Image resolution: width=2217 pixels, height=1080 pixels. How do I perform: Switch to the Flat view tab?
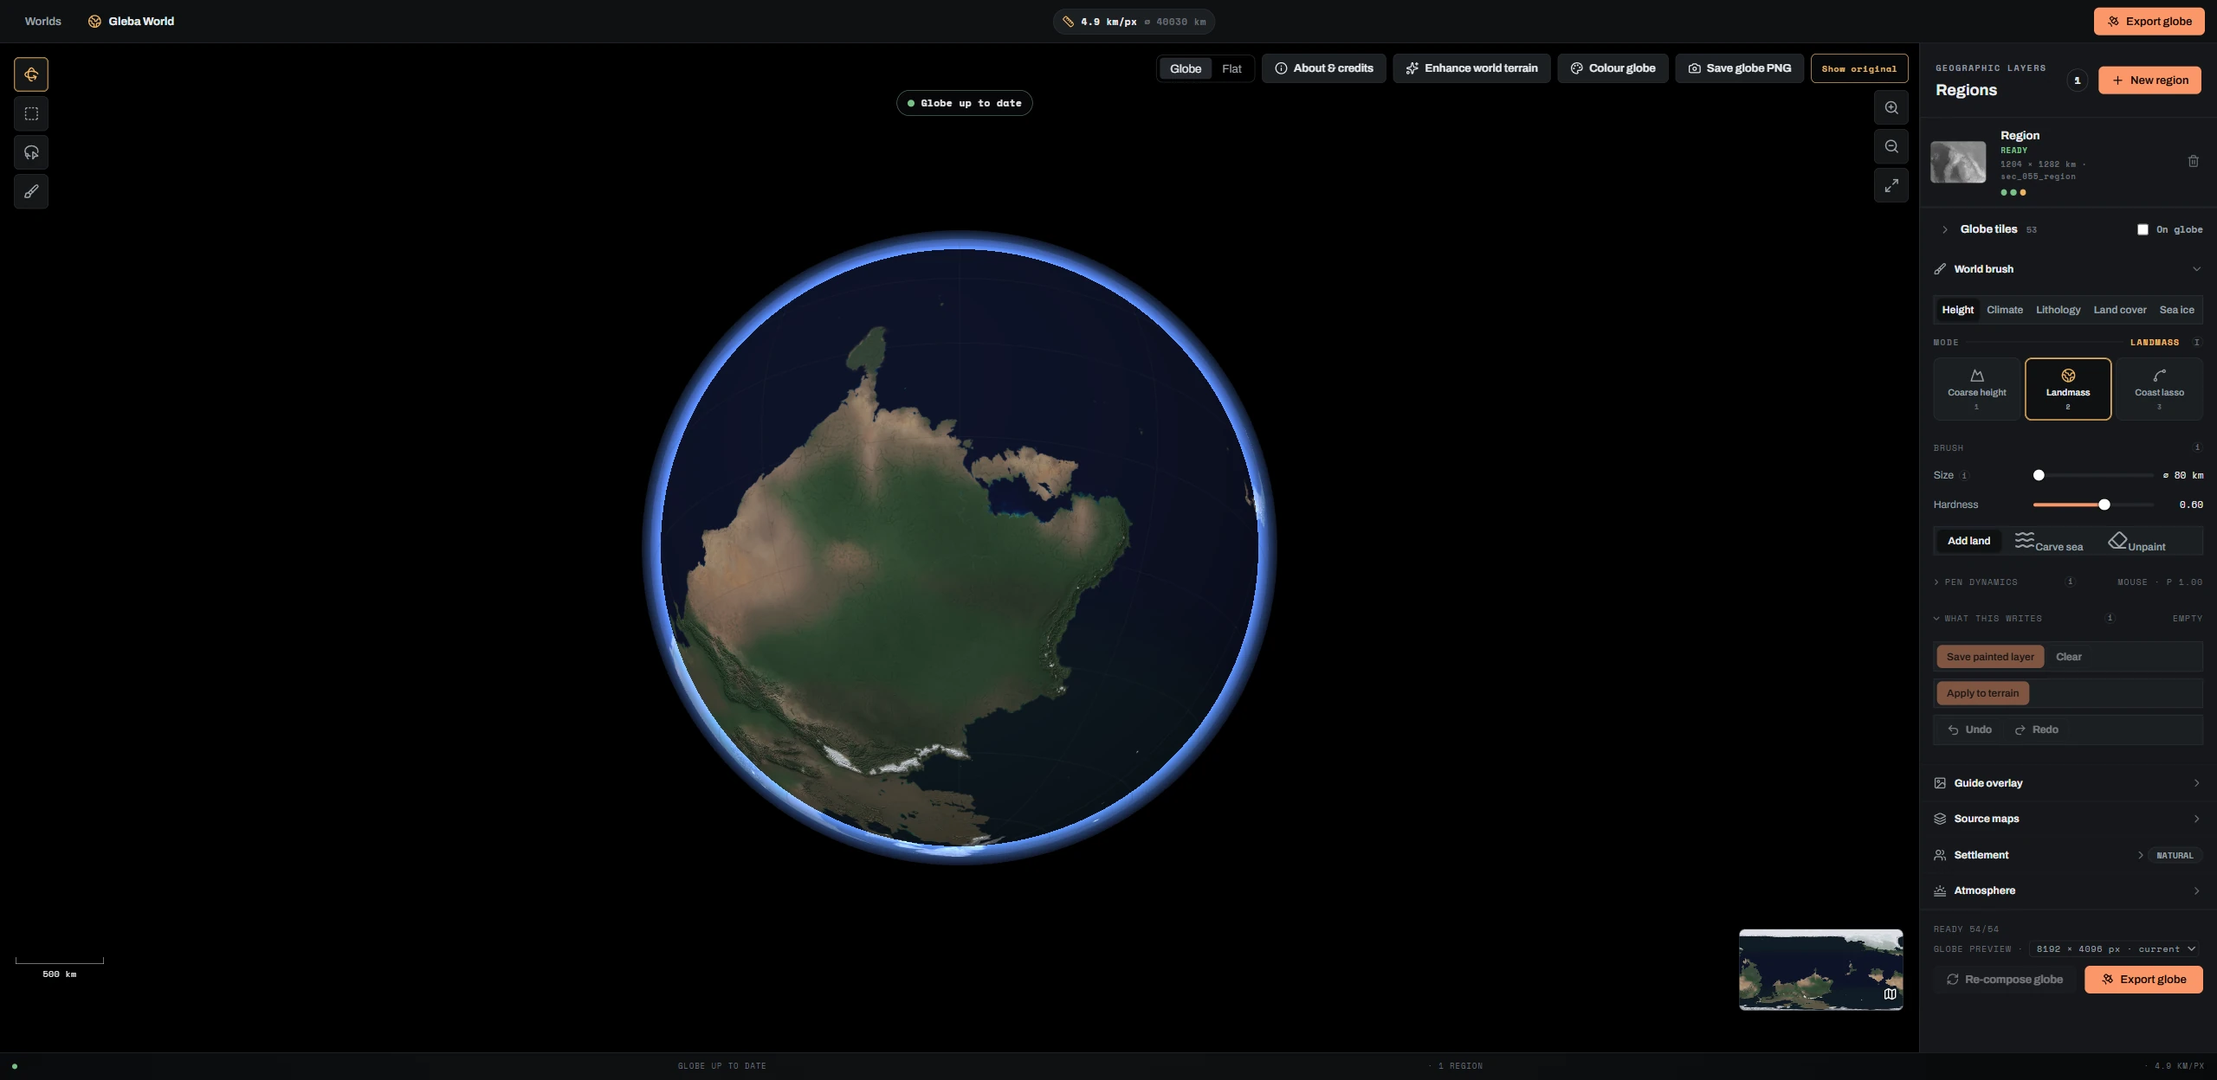1231,68
